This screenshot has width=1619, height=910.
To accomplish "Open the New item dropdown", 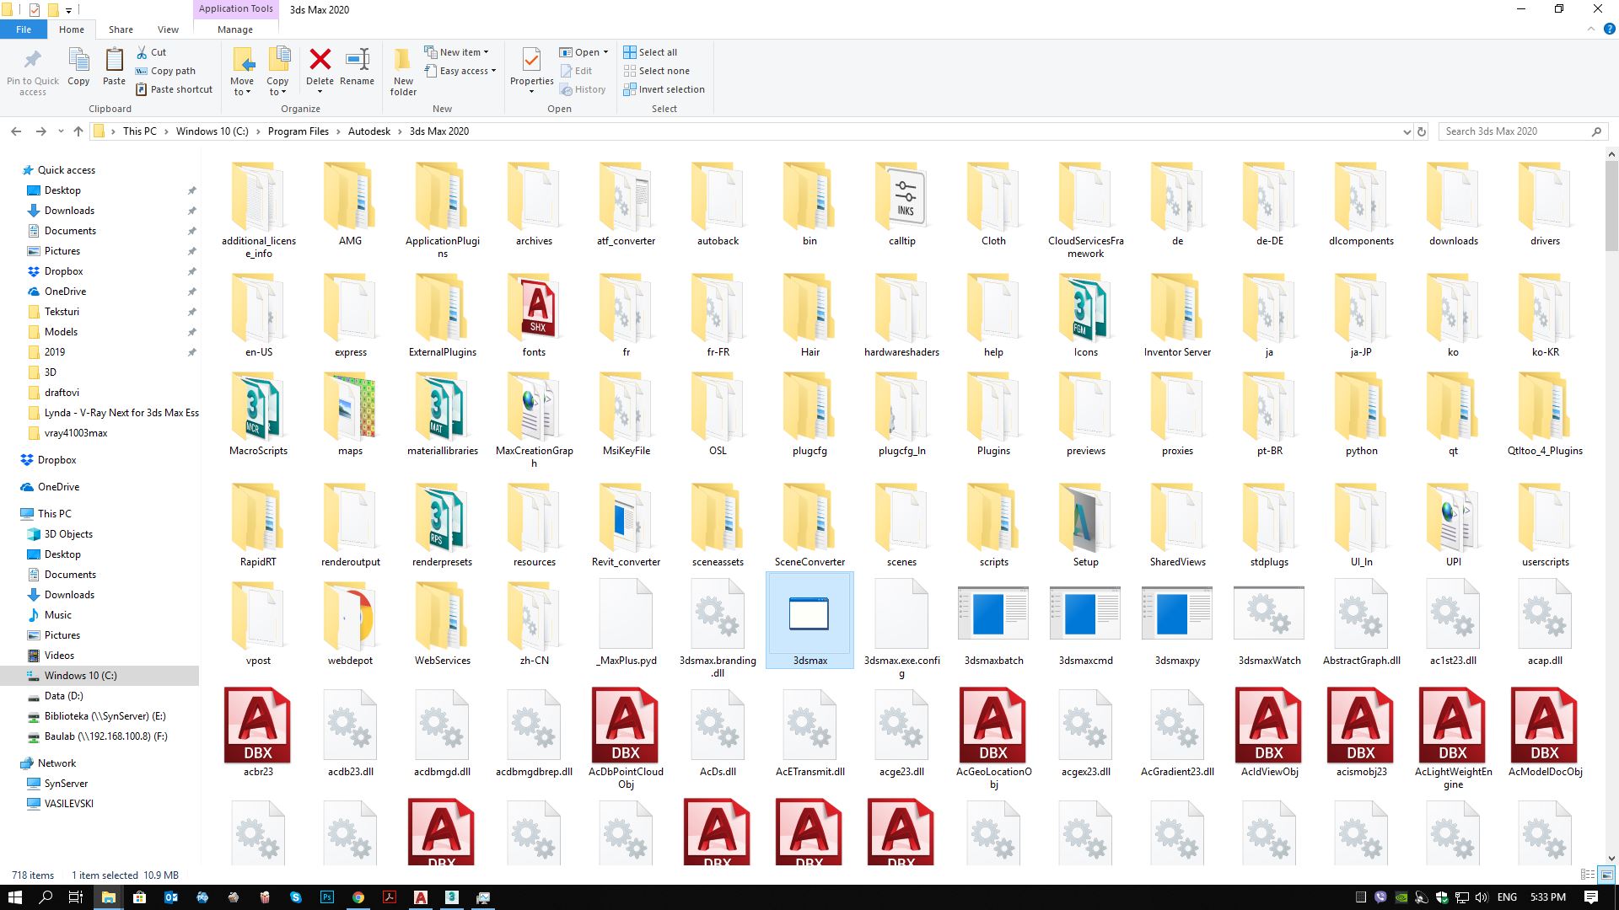I will click(x=460, y=51).
